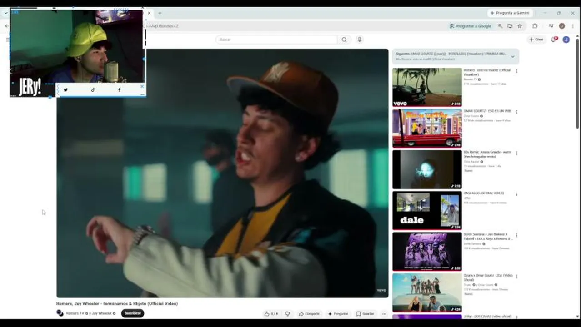The height and width of the screenshot is (327, 581).
Task: Click the main video player
Action: pos(222,173)
